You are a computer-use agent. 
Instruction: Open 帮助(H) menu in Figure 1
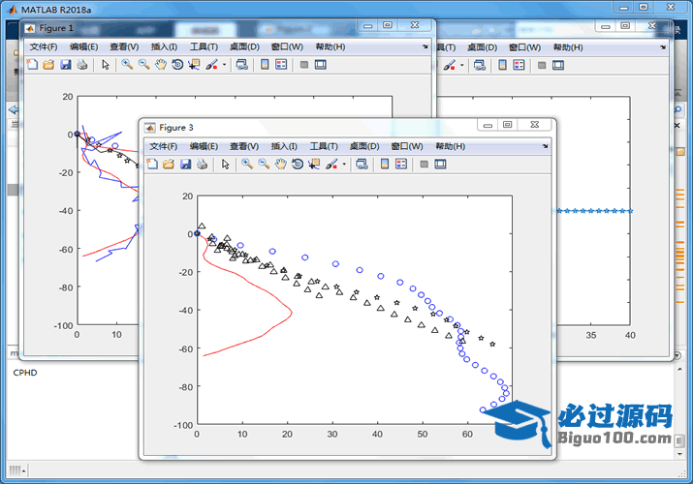coord(331,46)
